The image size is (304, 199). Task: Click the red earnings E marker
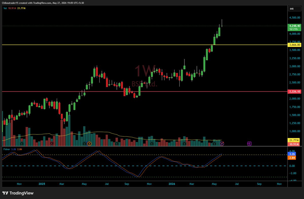click(x=52, y=144)
